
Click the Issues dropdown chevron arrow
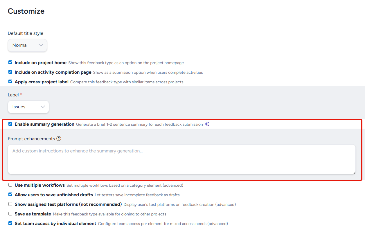click(x=43, y=107)
